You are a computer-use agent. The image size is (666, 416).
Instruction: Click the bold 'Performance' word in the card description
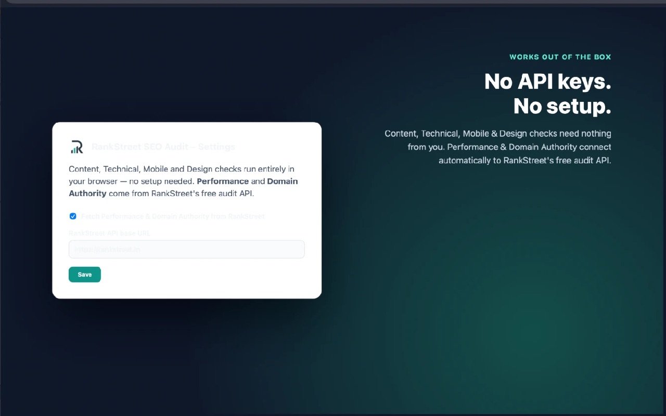(223, 181)
